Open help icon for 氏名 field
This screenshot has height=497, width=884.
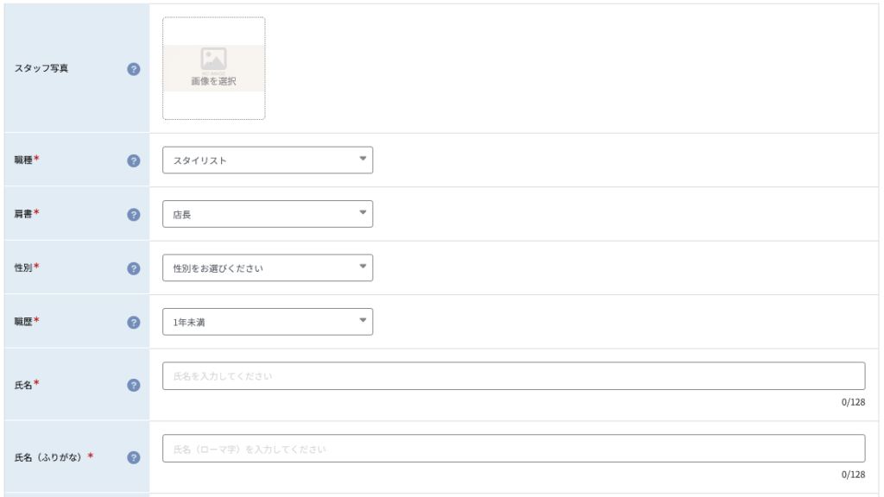click(x=134, y=386)
